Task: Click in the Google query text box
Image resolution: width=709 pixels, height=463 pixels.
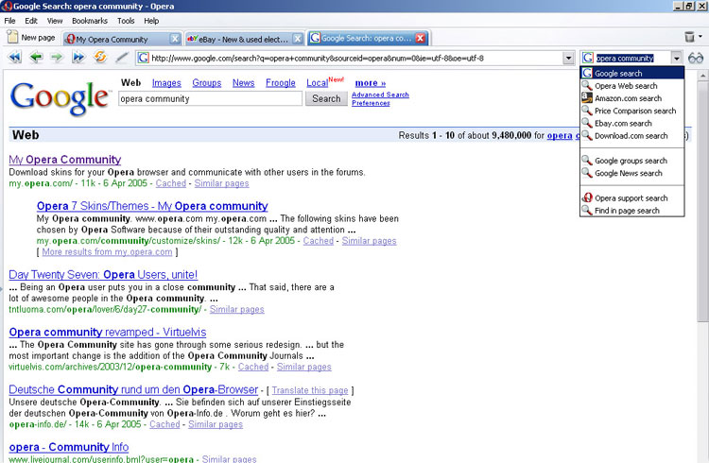Action: [x=210, y=98]
